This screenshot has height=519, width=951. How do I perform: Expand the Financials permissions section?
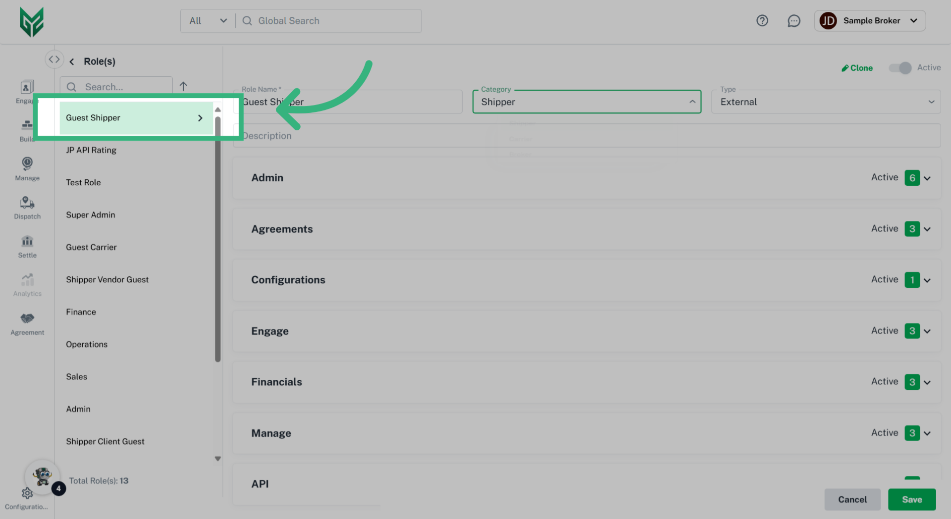927,382
